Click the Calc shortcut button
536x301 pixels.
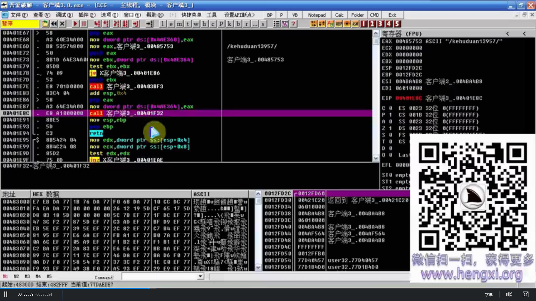(x=339, y=15)
